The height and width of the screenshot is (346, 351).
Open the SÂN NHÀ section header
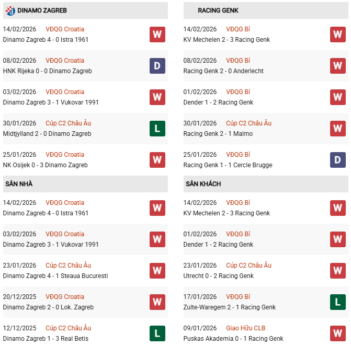(19, 184)
